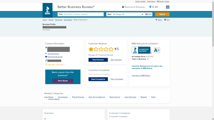
Task: Click the BBB torch logo
Action: 47,10
